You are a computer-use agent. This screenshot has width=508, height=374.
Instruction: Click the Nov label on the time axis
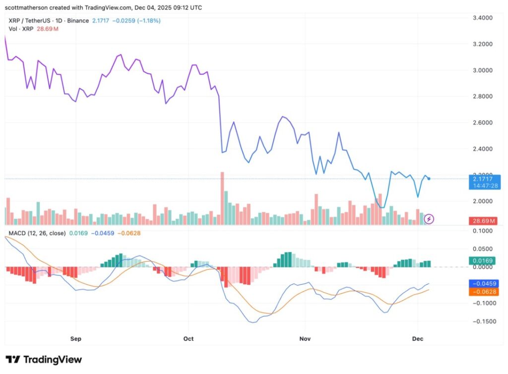(305, 339)
